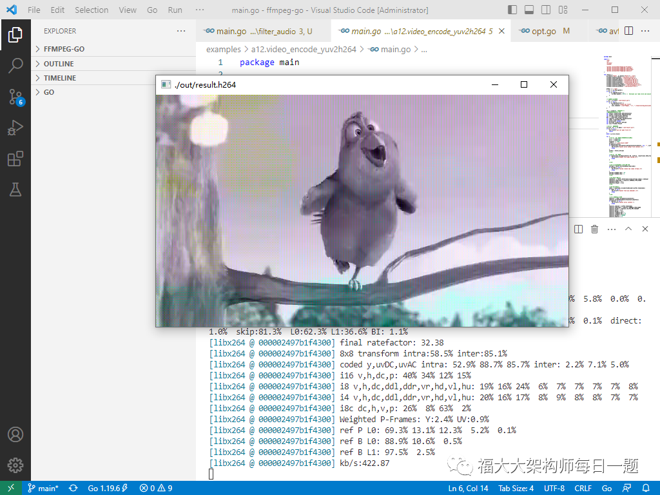Toggle panel maximize with the chevron
660x495 pixels.
(x=627, y=229)
